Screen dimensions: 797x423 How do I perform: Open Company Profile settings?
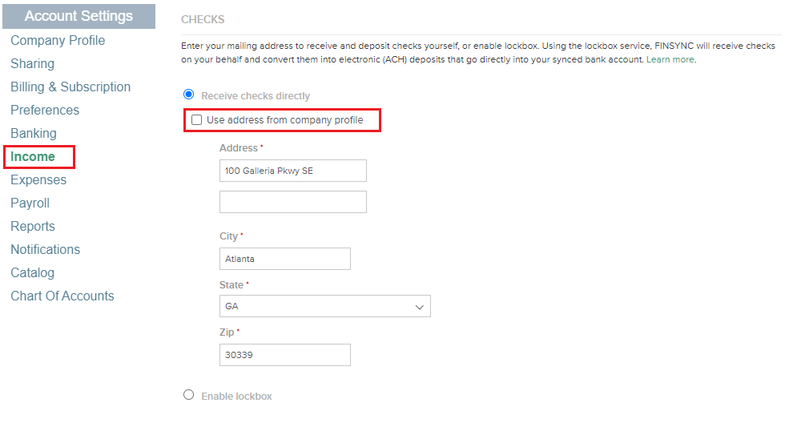pyautogui.click(x=58, y=40)
